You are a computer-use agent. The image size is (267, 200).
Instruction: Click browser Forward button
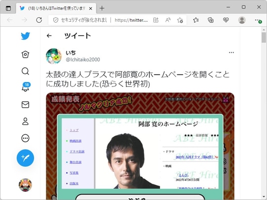(x=24, y=20)
